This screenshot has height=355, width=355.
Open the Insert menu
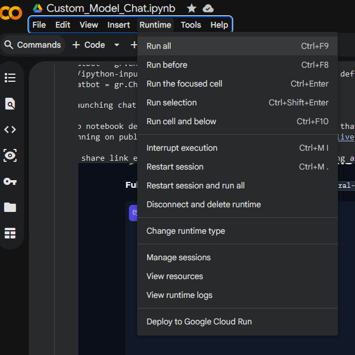[x=119, y=25]
